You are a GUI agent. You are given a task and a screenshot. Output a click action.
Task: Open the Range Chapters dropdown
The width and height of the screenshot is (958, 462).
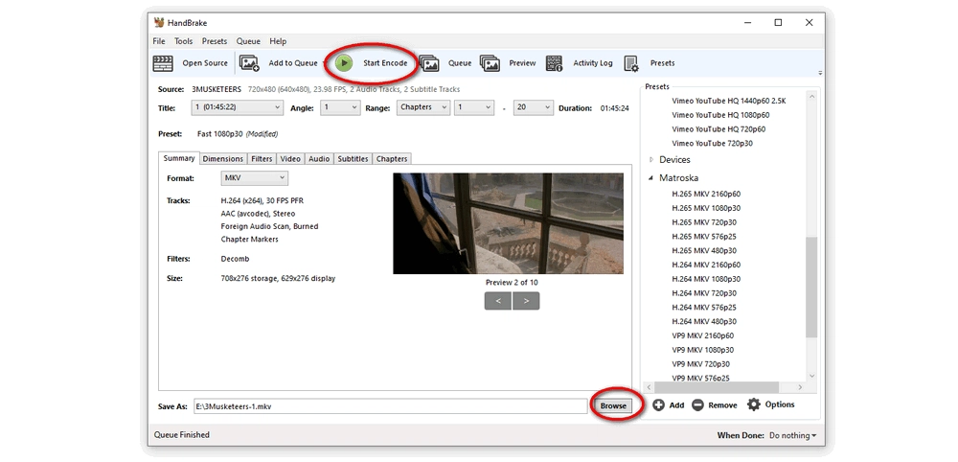point(422,107)
